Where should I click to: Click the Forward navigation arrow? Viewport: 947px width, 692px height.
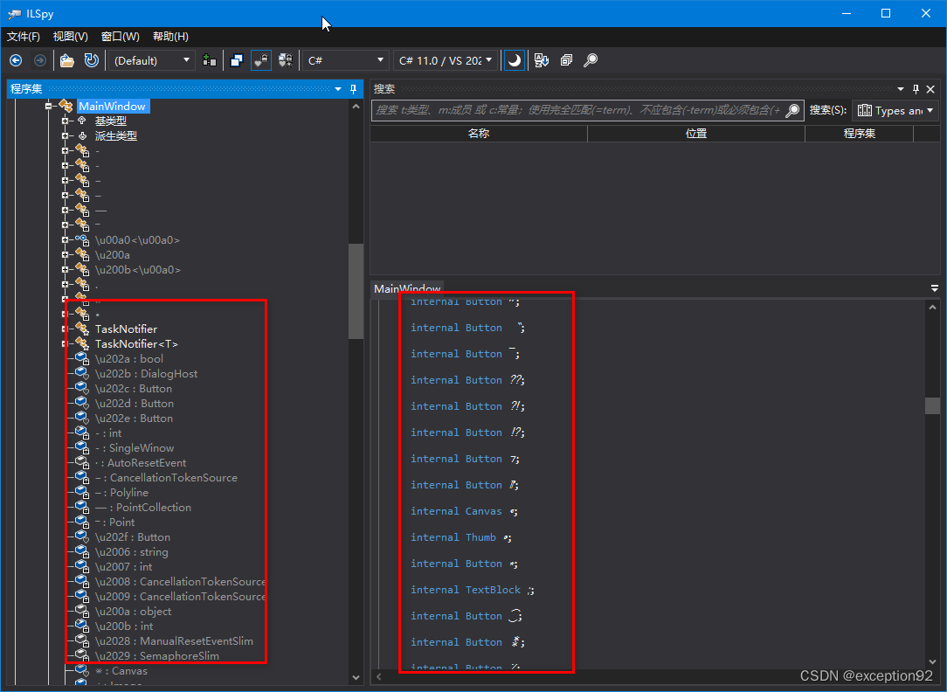(x=40, y=60)
